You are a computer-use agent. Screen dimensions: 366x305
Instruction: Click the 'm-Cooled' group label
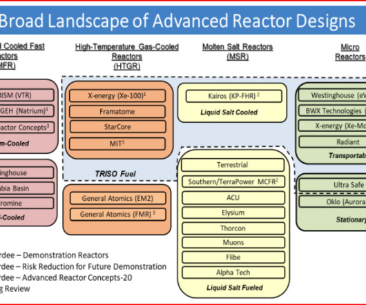(x=15, y=144)
